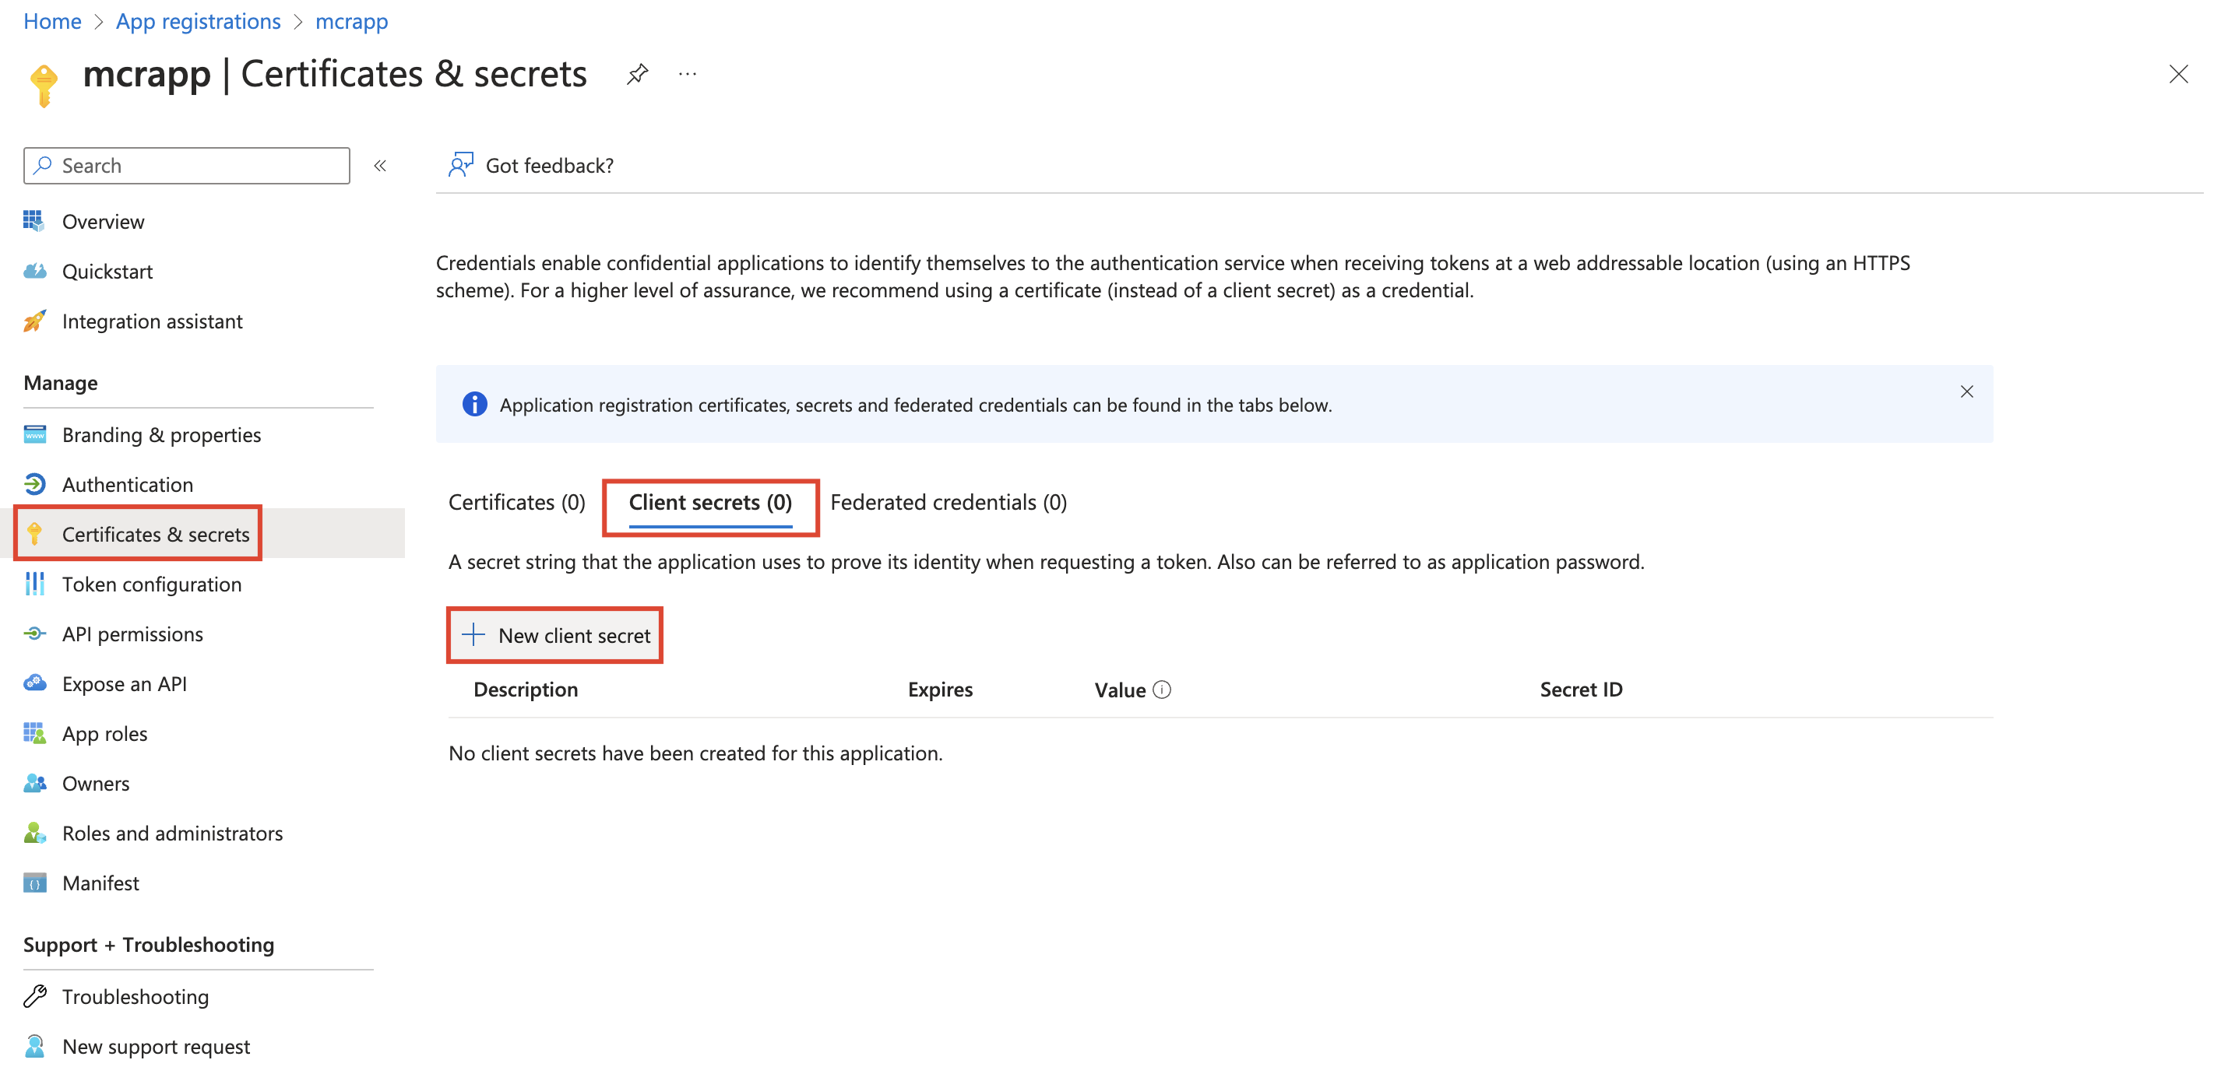Click the blue information icon in banner

474,404
